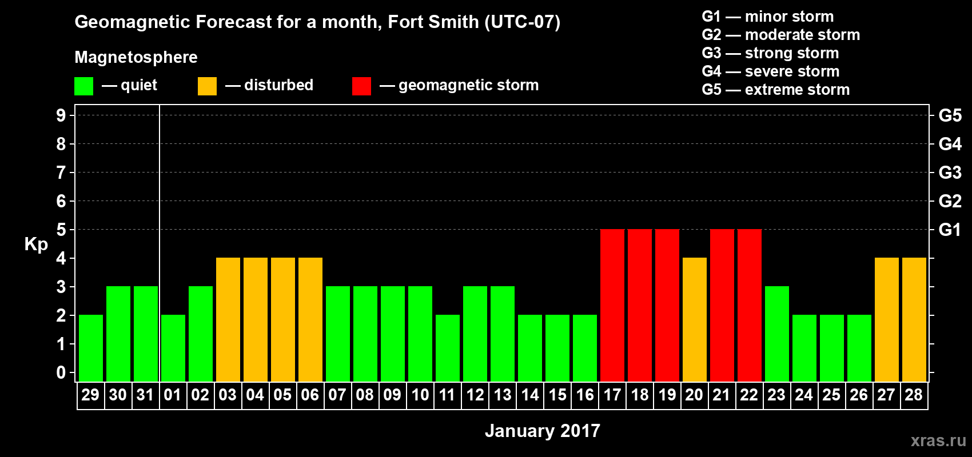Click the Kp value 5 tick label
Viewport: 972px width, 457px height.
click(61, 230)
